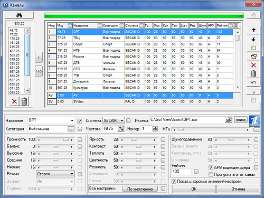Click По умолчанию button

tap(140, 189)
